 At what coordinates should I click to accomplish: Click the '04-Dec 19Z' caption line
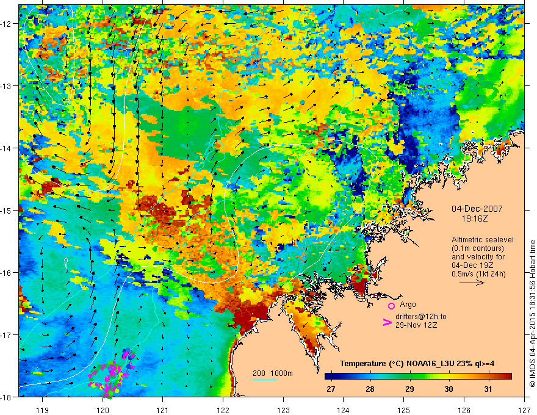pyautogui.click(x=472, y=265)
